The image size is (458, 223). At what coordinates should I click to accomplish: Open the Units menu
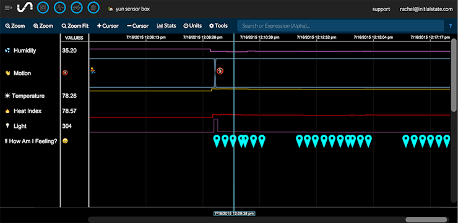pos(192,26)
